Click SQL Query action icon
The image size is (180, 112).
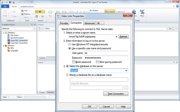tap(9, 35)
